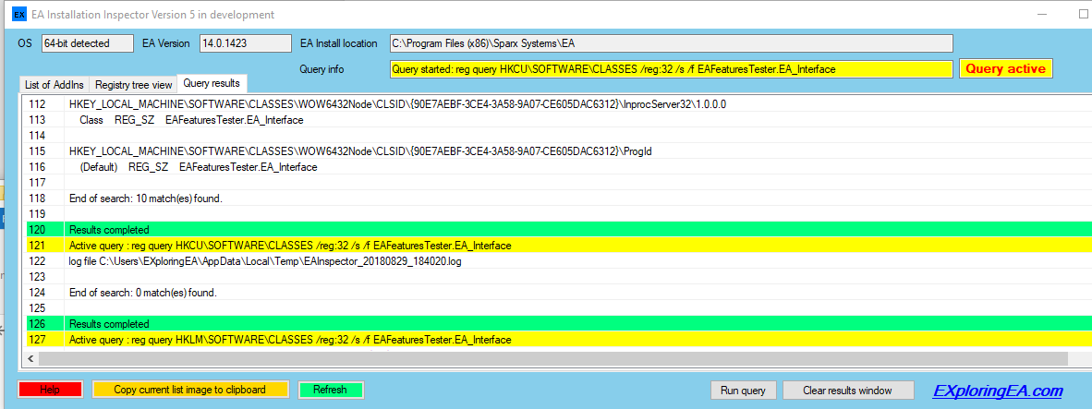Maximize the EA Installation Inspector window
This screenshot has width=1092, height=409.
click(x=1083, y=15)
